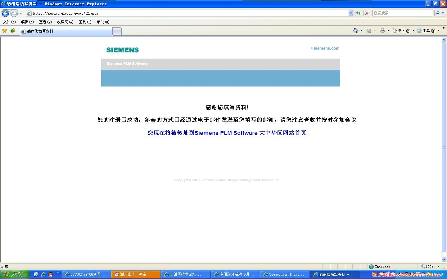Image resolution: width=447 pixels, height=279 pixels.
Task: Click the browser Forward arrow button
Action: (x=14, y=13)
